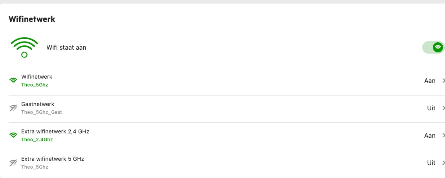Click the Theo_5Ghz_Gast network name

coord(41,112)
